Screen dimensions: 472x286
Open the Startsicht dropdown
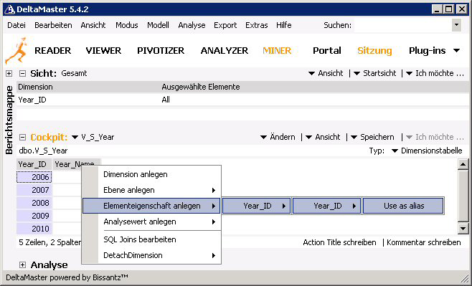pyautogui.click(x=374, y=73)
